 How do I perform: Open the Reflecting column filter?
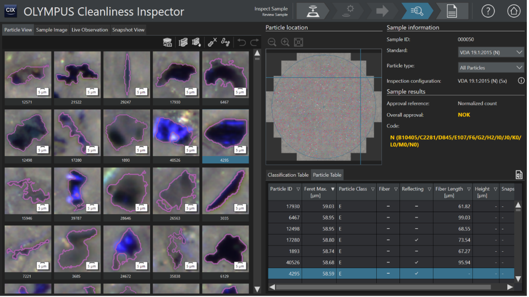pos(429,189)
